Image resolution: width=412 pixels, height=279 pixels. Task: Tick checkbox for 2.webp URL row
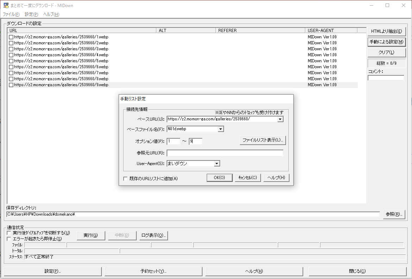(11, 43)
